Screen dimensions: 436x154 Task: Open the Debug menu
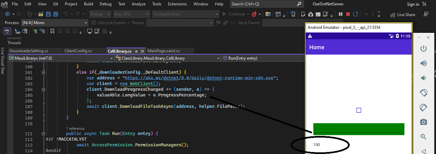click(106, 4)
